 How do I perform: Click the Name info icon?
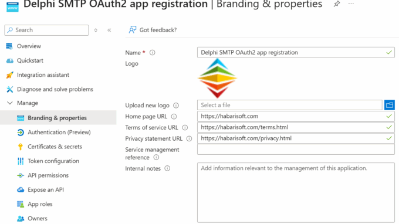pyautogui.click(x=152, y=53)
